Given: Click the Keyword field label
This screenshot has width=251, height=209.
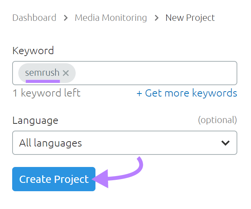Looking at the screenshot, I should coord(33,50).
